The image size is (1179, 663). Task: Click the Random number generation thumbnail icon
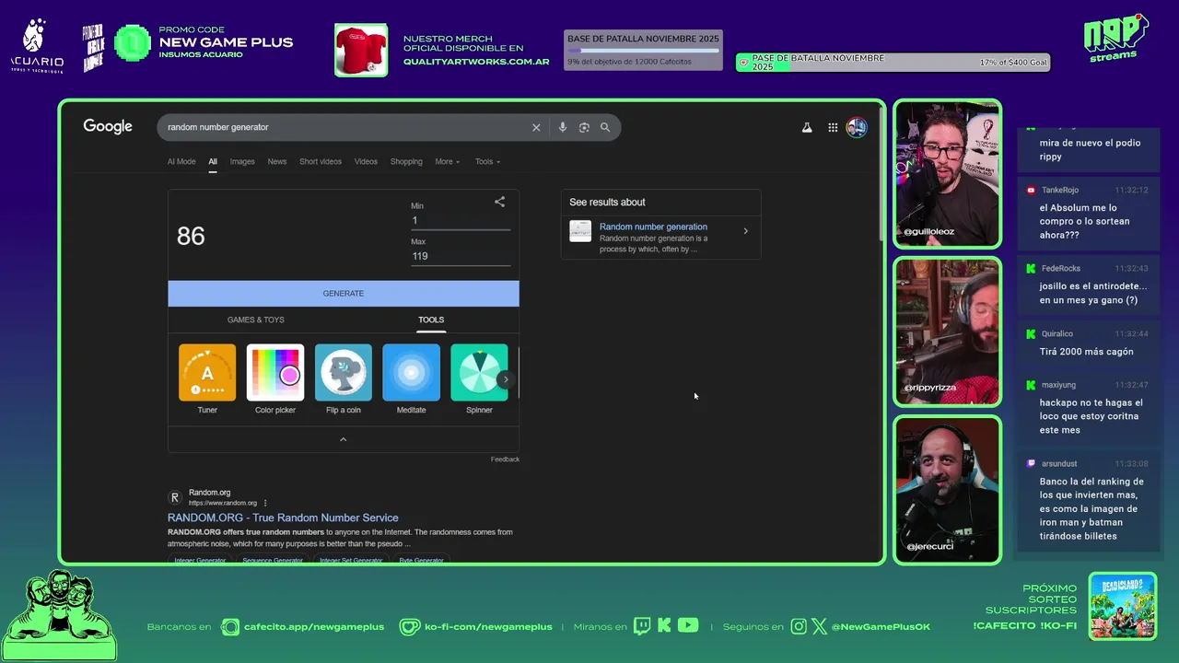click(x=580, y=231)
